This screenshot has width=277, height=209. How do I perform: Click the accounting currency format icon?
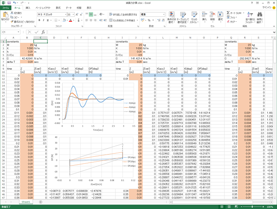(142, 20)
